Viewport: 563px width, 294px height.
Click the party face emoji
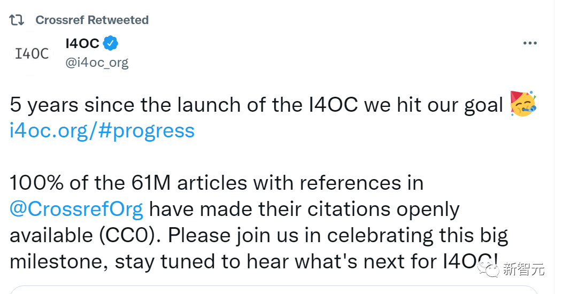(x=523, y=104)
